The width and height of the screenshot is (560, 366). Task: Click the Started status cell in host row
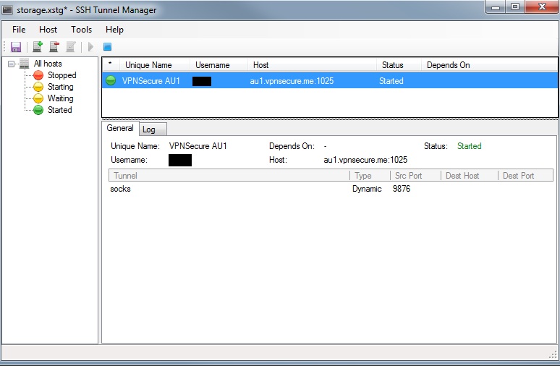click(391, 81)
